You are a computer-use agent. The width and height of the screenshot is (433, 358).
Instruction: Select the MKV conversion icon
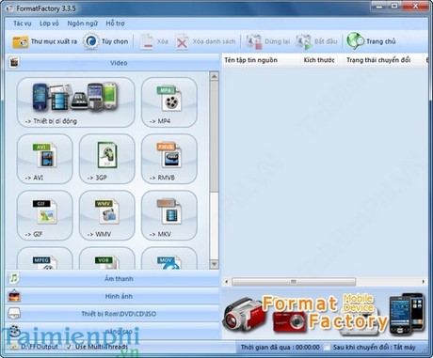(169, 215)
